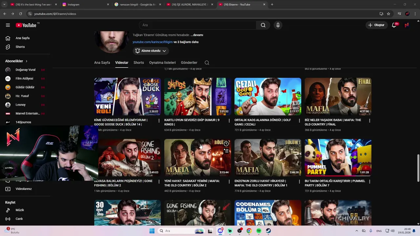The width and height of the screenshot is (420, 236).
Task: Click Add to queue icon on Mafia Bölüm 2 thumbnail
Action: (x=226, y=151)
